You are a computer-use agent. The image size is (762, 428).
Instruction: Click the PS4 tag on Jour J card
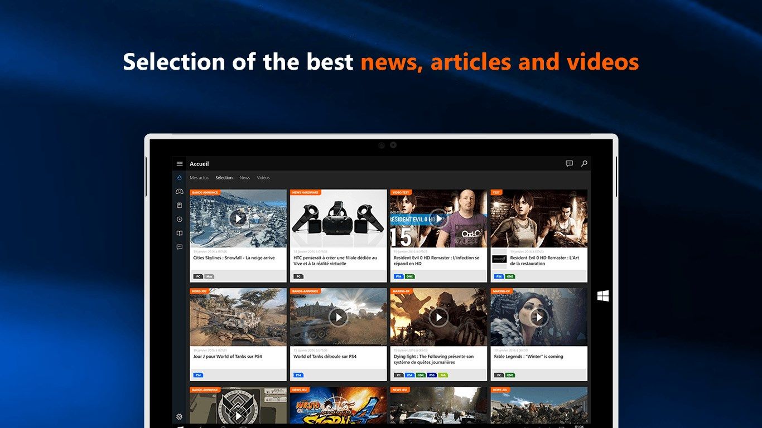pyautogui.click(x=198, y=375)
